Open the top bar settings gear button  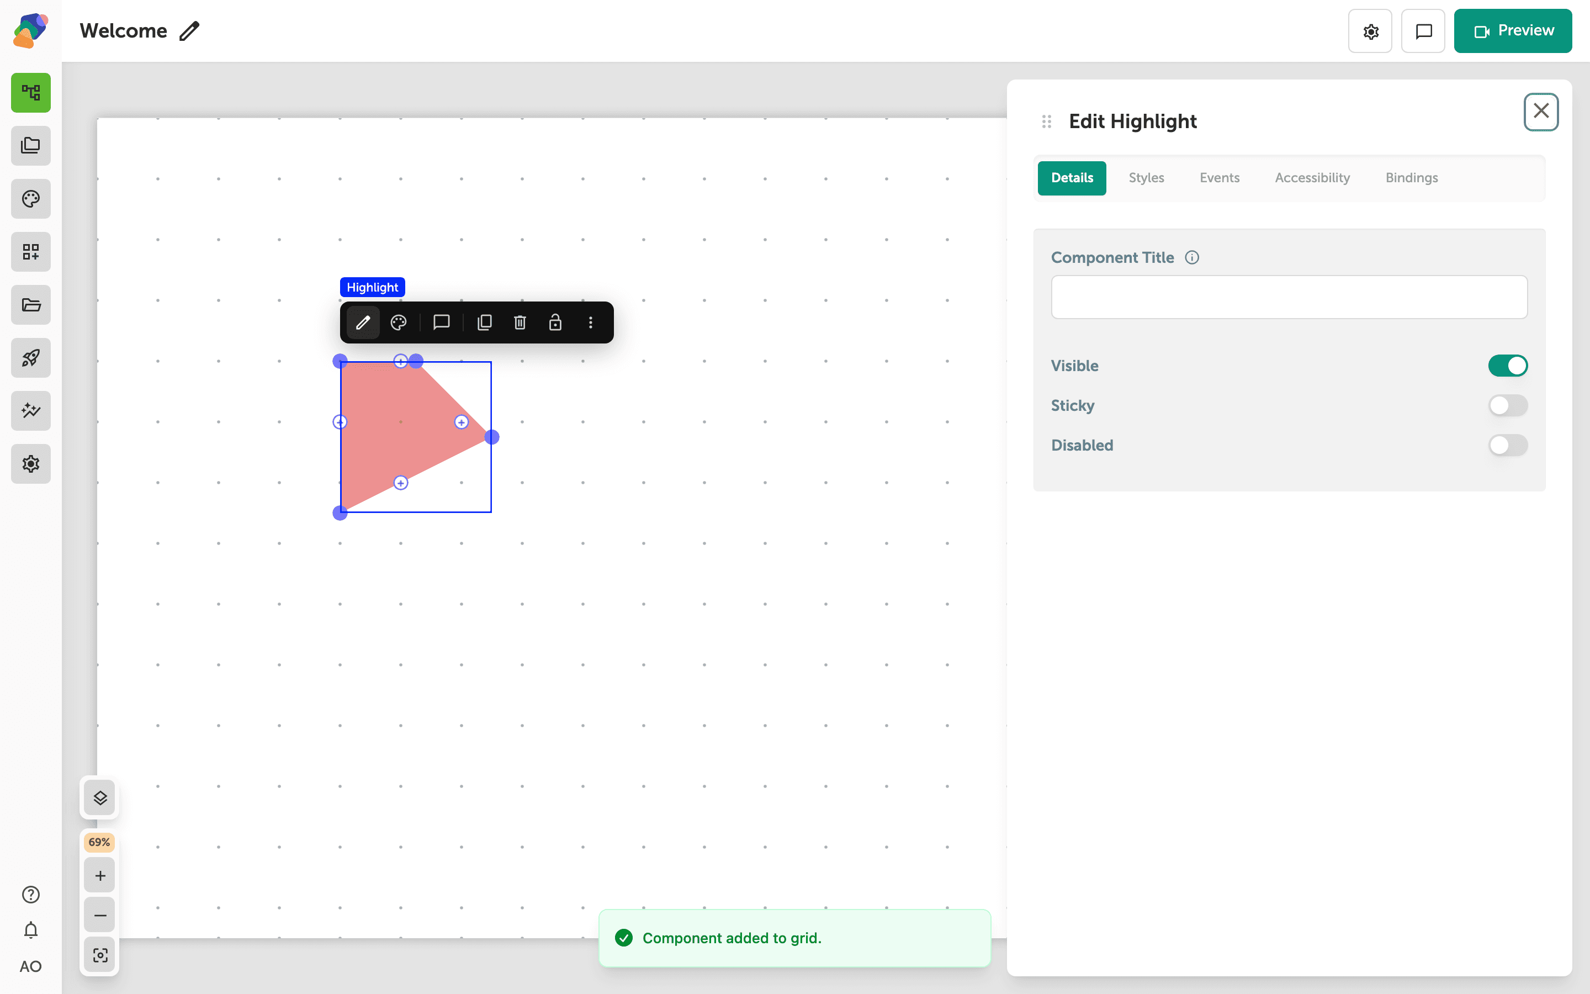click(x=1370, y=31)
